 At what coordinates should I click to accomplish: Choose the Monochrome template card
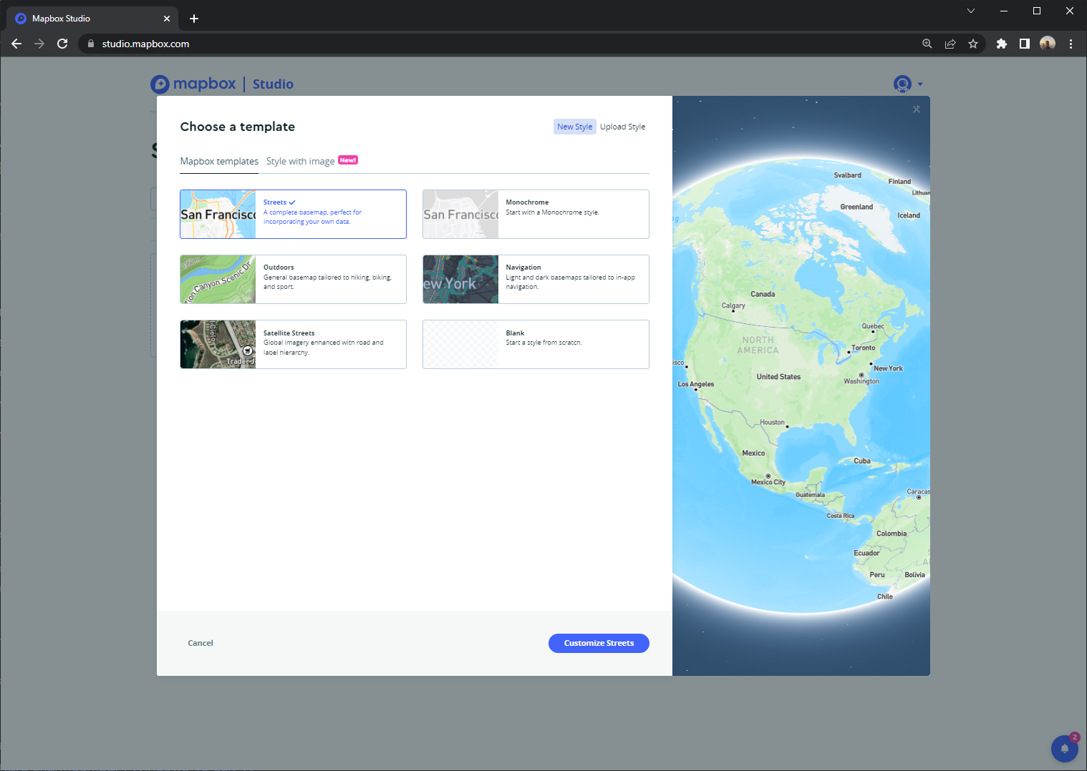coord(536,214)
